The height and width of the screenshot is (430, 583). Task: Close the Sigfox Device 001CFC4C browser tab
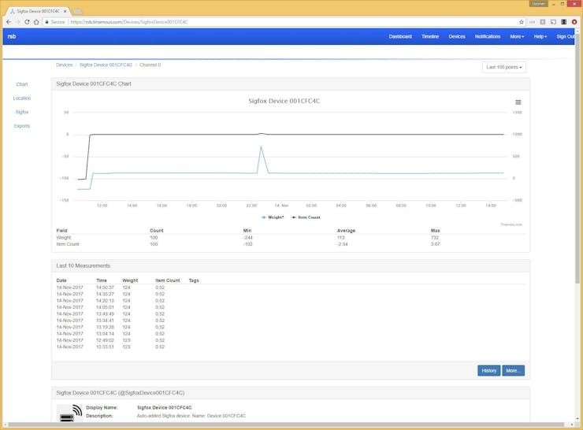[x=65, y=11]
